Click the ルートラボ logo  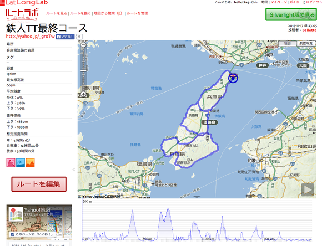point(22,15)
